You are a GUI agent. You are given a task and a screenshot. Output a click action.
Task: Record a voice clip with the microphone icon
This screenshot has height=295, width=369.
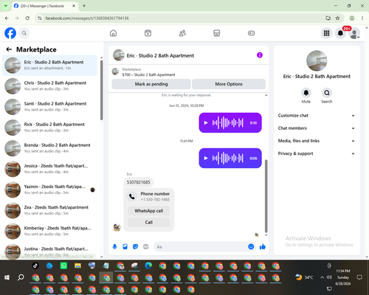pos(114,246)
